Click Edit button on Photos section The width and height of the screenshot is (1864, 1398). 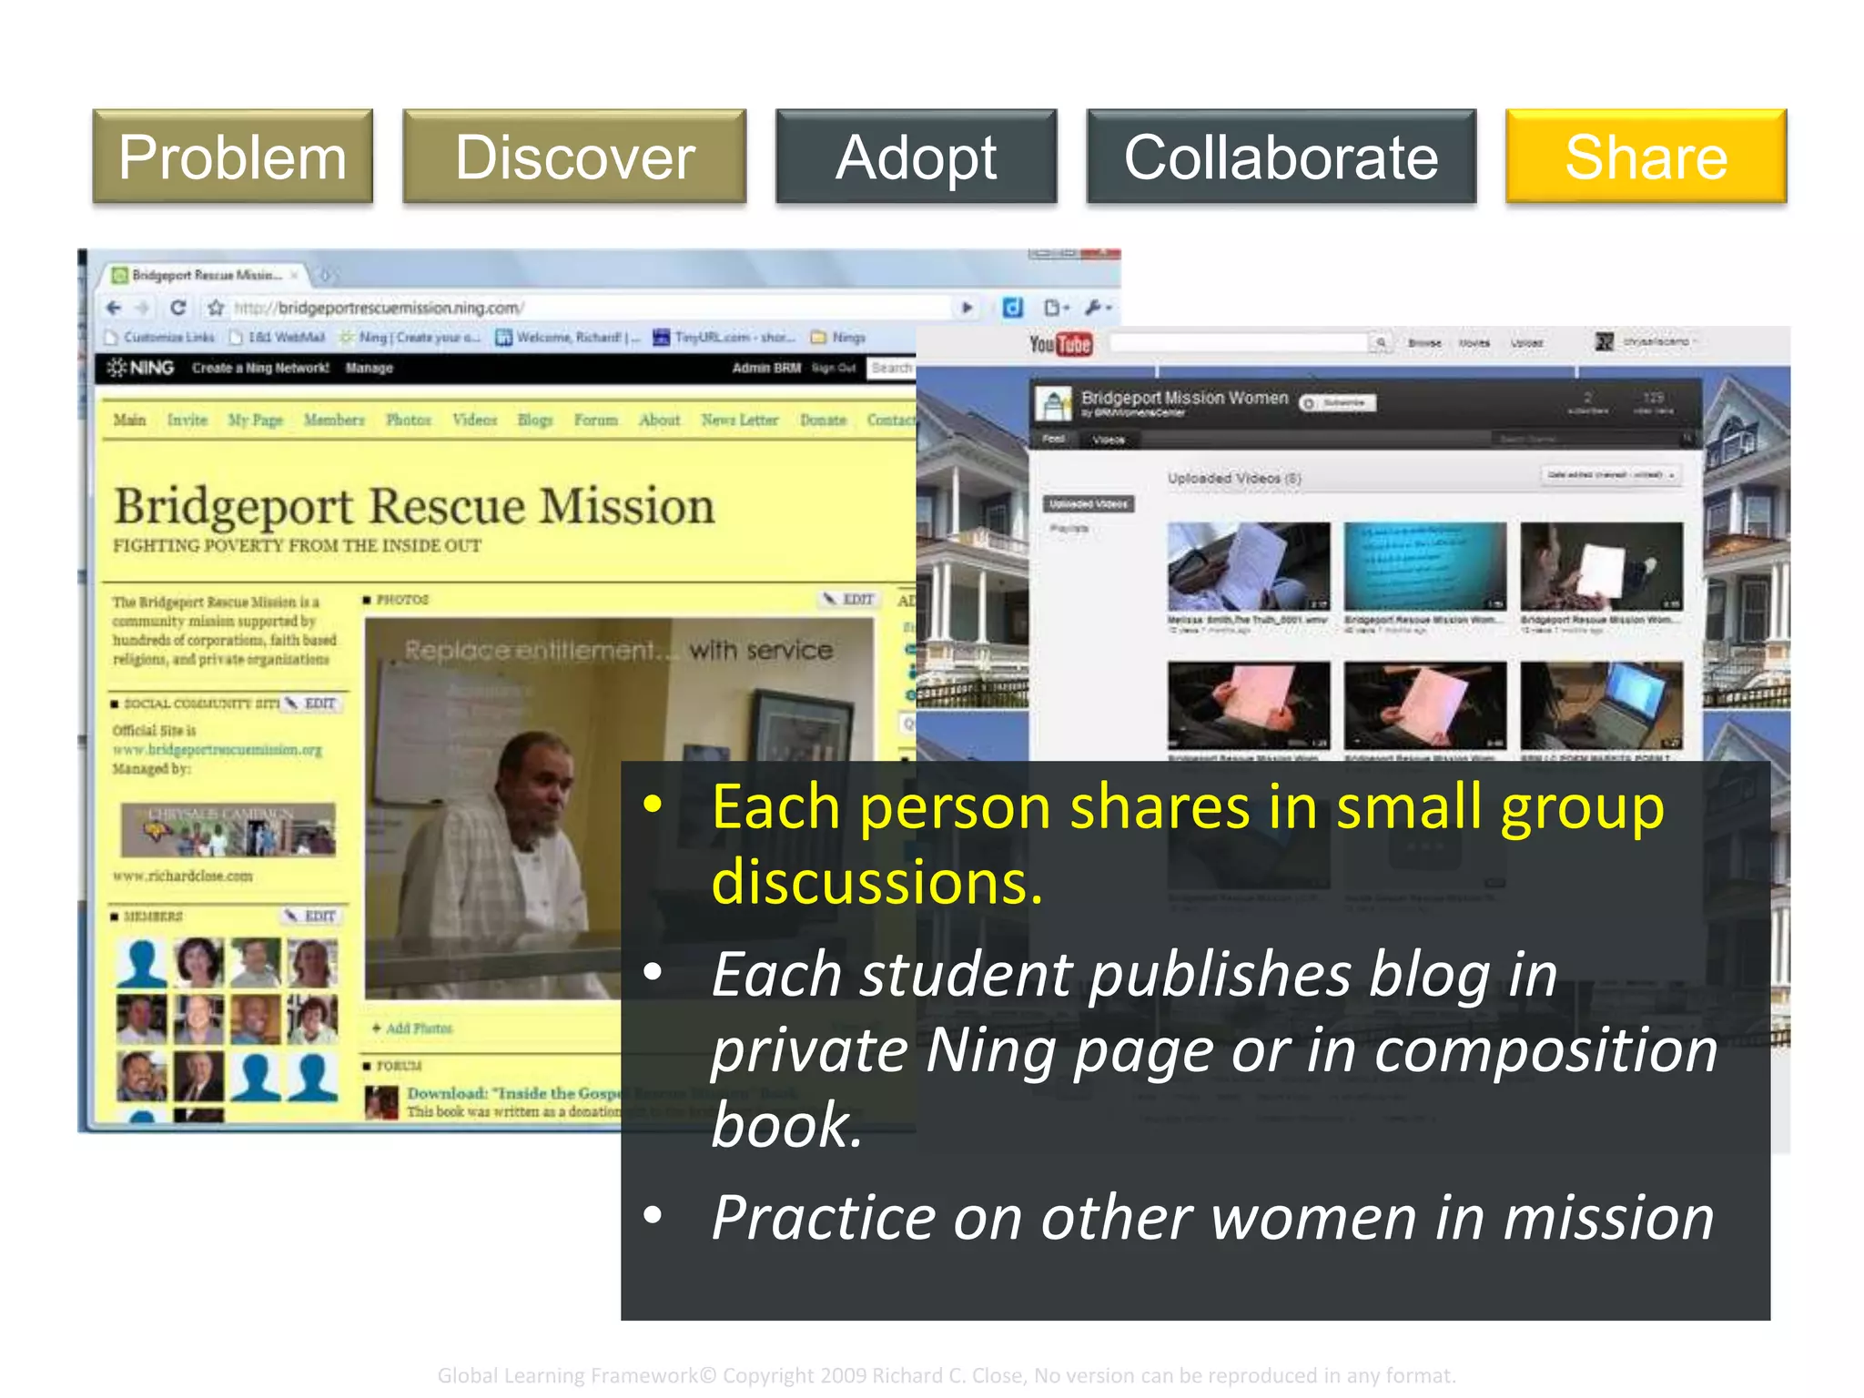pyautogui.click(x=849, y=599)
